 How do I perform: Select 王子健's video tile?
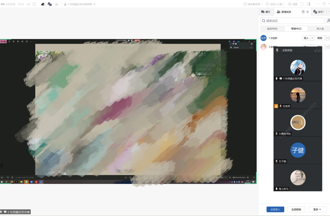coord(298,150)
